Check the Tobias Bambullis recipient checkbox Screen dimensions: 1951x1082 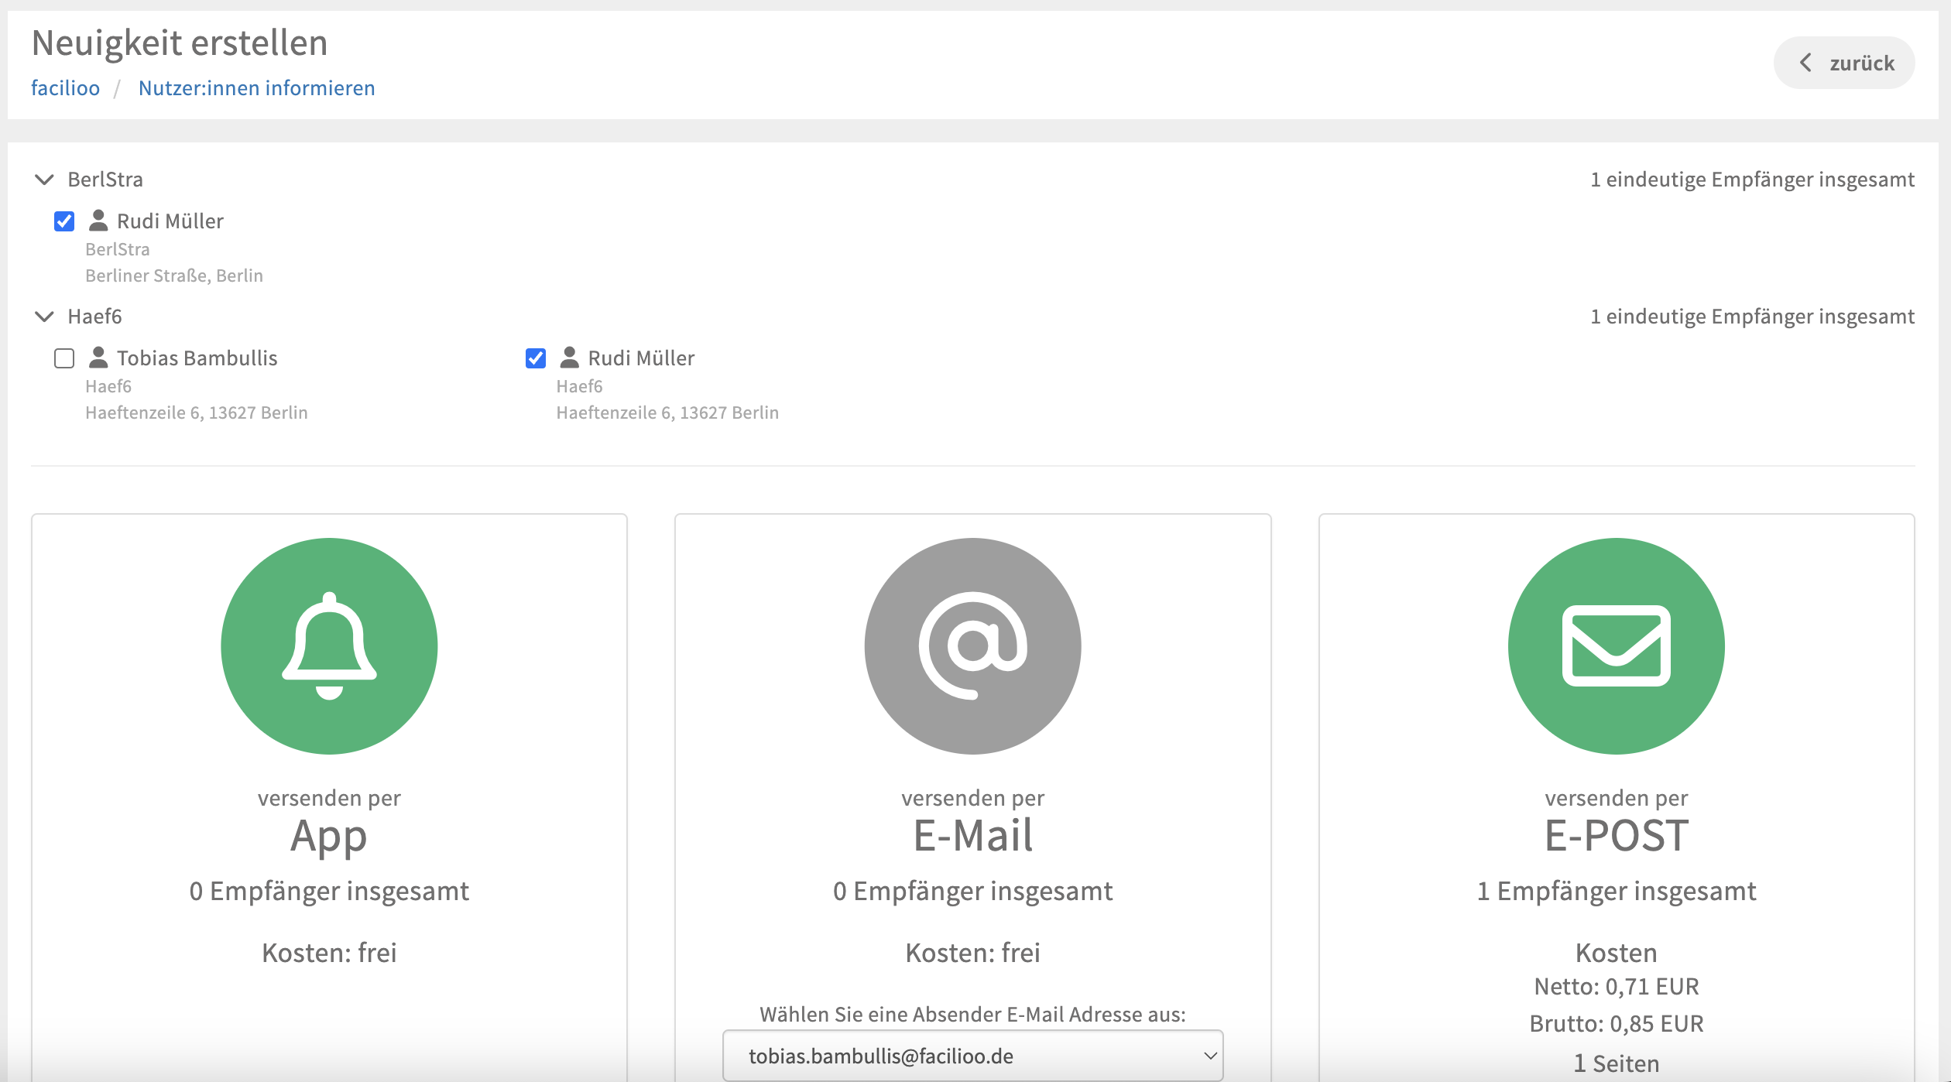[x=64, y=358]
